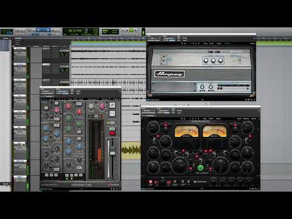The width and height of the screenshot is (292, 219).
Task: Flip the upper switch on the Ampeg's left panel
Action: pos(164,57)
